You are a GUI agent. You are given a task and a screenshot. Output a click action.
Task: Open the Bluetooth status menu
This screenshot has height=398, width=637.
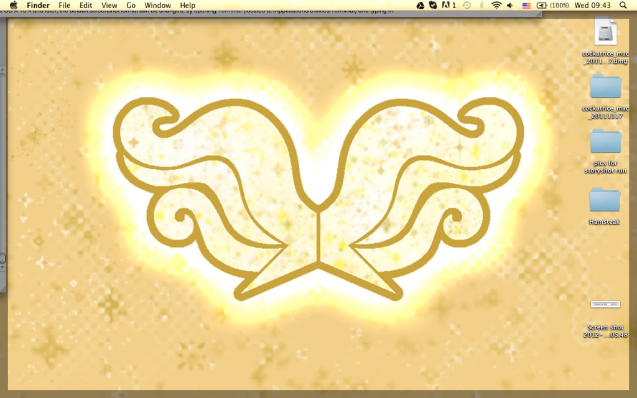[x=481, y=6]
